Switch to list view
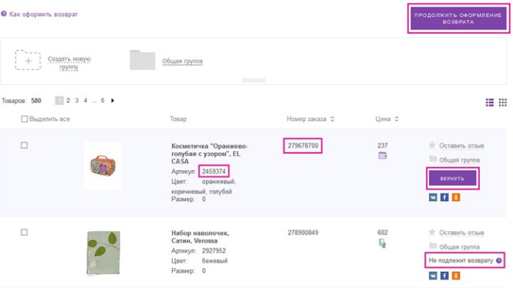Viewport: 513px width, 288px height. [x=490, y=102]
